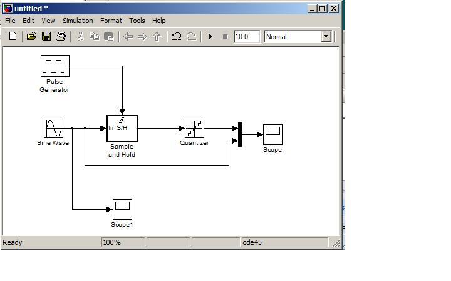
Task: Click the Scope1 label text
Action: point(122,225)
